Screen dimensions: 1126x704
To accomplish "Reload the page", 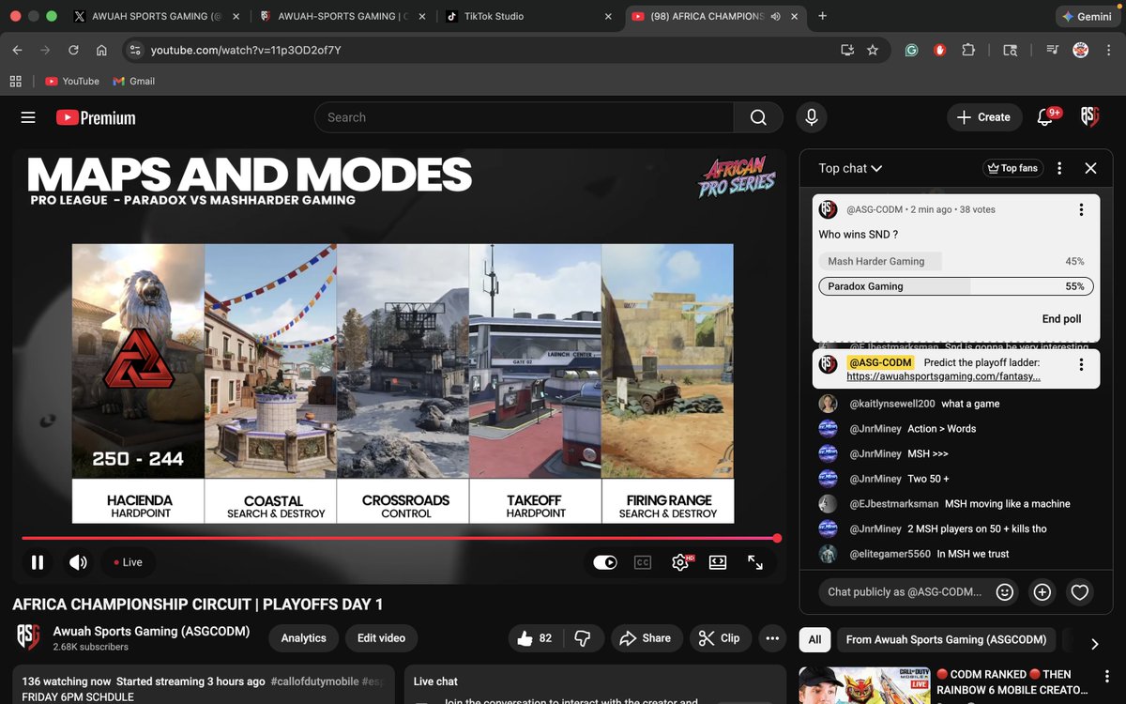I will (73, 50).
